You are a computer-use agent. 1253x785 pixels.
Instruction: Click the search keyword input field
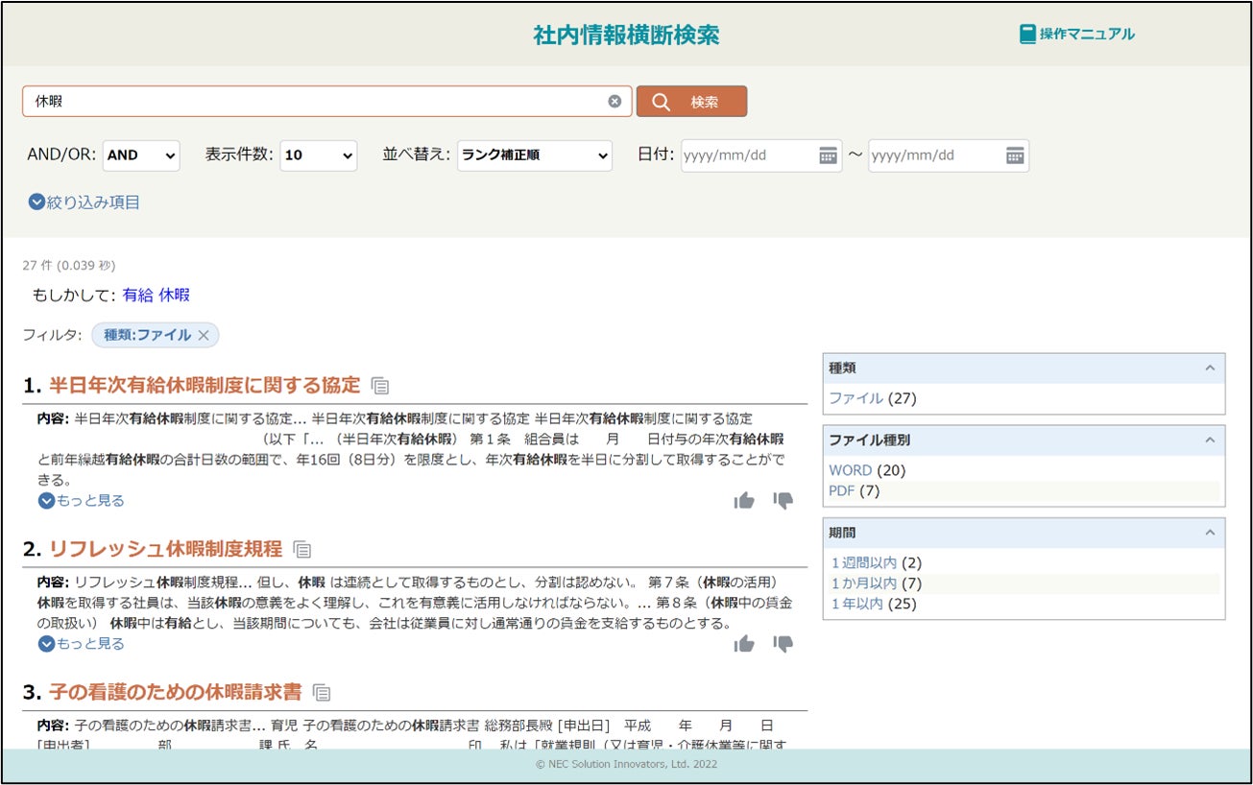tap(327, 102)
